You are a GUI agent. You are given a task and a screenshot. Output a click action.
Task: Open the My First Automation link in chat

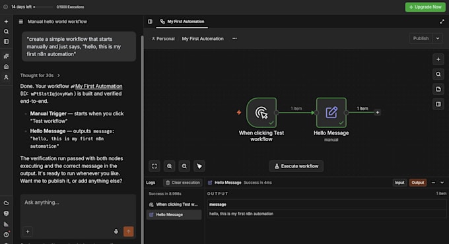pos(99,86)
